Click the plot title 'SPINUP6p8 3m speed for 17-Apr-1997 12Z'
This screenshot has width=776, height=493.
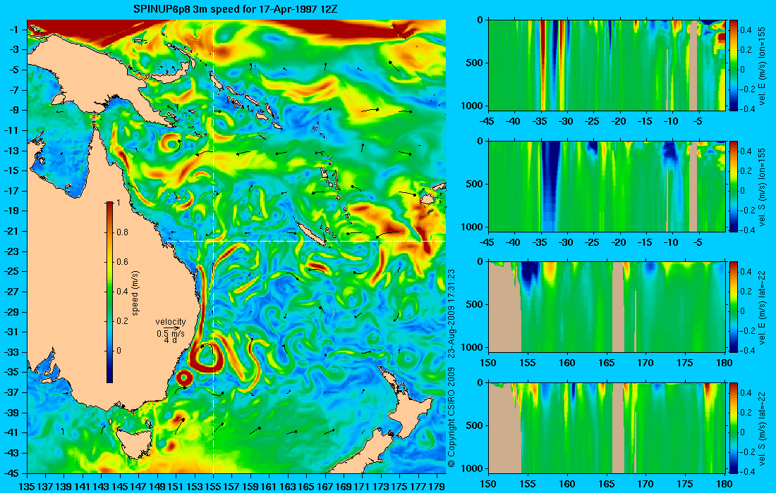point(236,9)
